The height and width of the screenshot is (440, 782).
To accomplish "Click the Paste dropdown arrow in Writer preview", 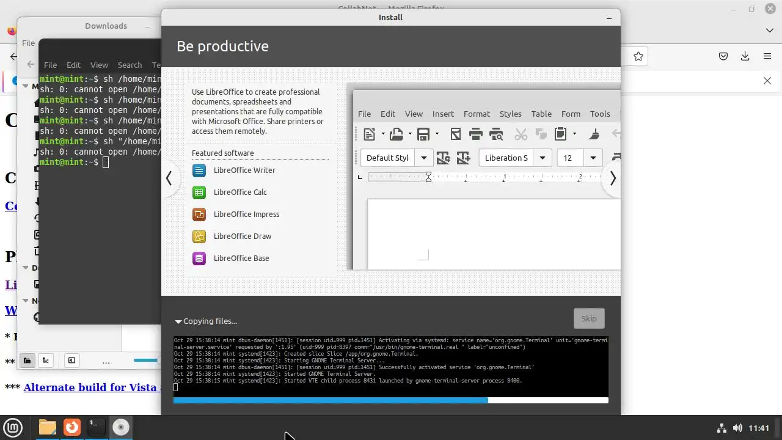I will click(574, 134).
